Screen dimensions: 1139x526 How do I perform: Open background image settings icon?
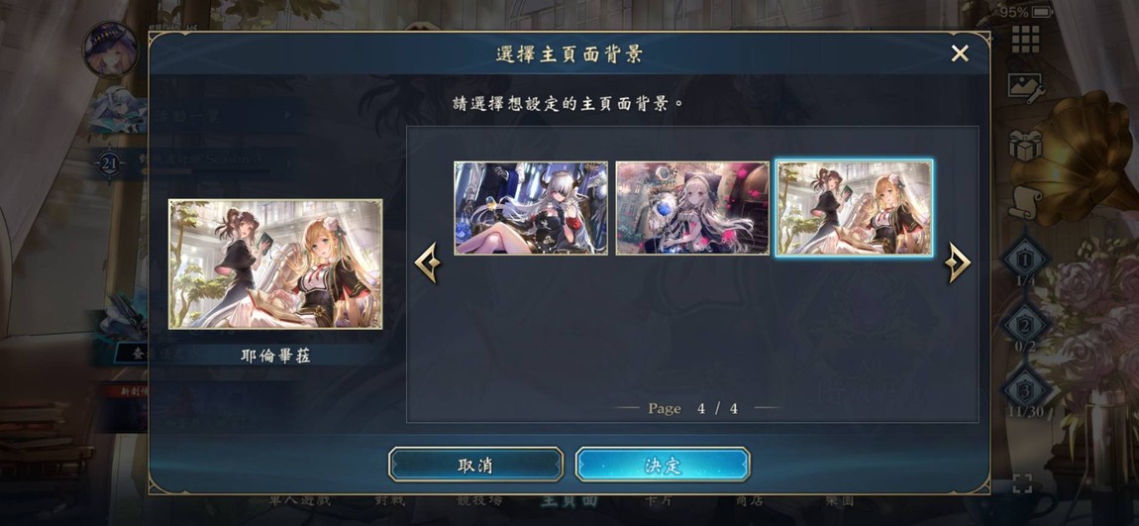(1026, 86)
